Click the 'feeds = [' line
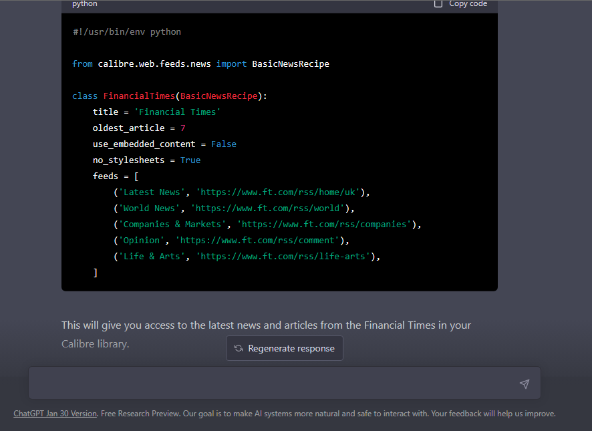This screenshot has height=431, width=592. [116, 176]
